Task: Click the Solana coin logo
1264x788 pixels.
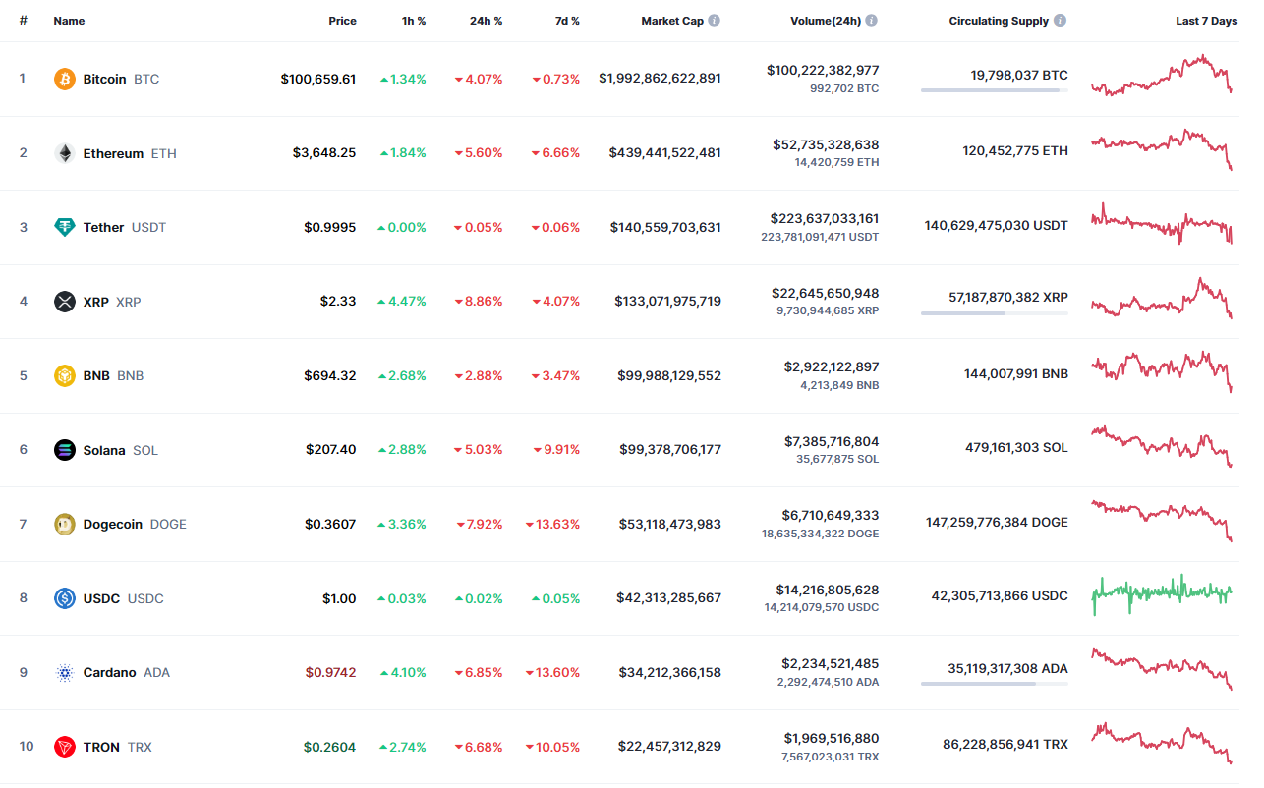Action: (x=65, y=450)
